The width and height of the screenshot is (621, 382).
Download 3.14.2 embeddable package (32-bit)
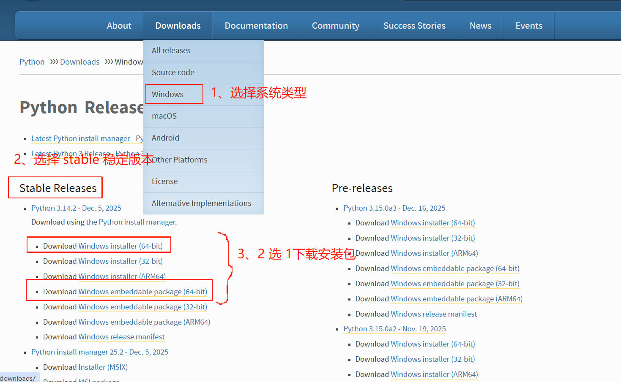[x=143, y=307]
